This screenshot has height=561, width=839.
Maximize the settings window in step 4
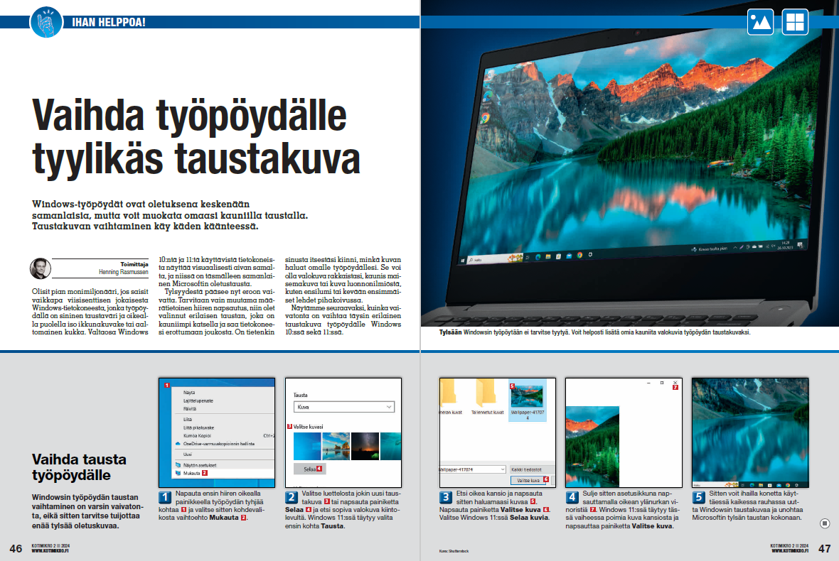pos(662,383)
